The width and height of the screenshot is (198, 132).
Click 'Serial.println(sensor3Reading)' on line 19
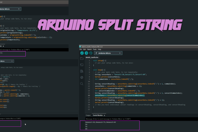109,102
